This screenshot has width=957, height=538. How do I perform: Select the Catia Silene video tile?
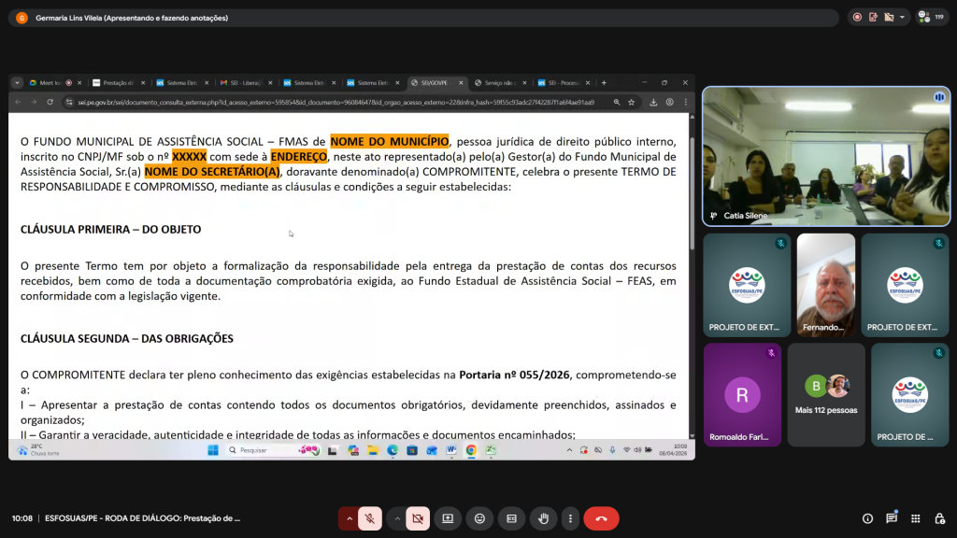coord(826,156)
